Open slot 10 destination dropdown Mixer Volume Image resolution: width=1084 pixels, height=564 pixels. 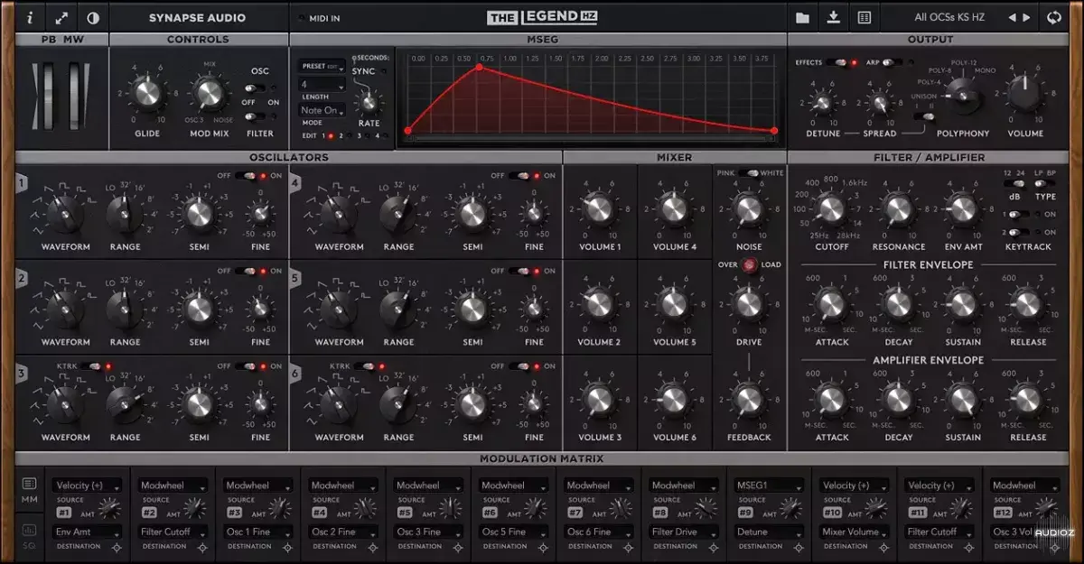click(853, 532)
